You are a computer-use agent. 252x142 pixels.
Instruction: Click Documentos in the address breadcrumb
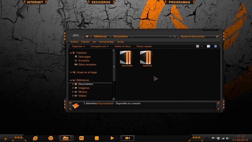click(121, 37)
